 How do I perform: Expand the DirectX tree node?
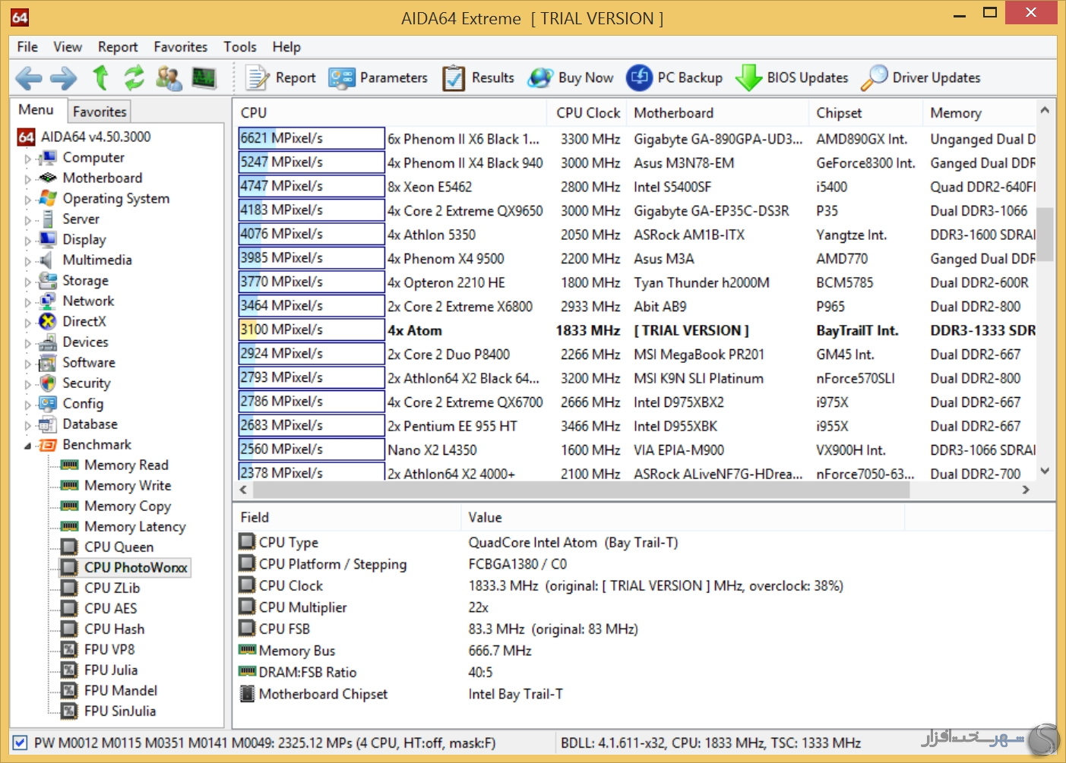point(28,323)
